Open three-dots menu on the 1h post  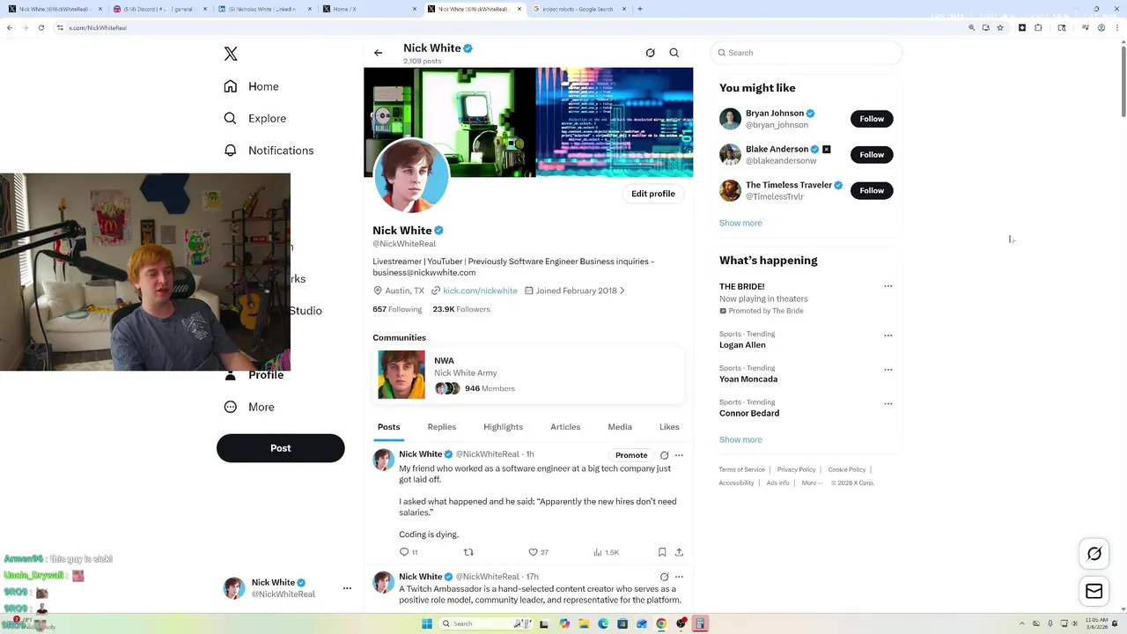pyautogui.click(x=679, y=455)
